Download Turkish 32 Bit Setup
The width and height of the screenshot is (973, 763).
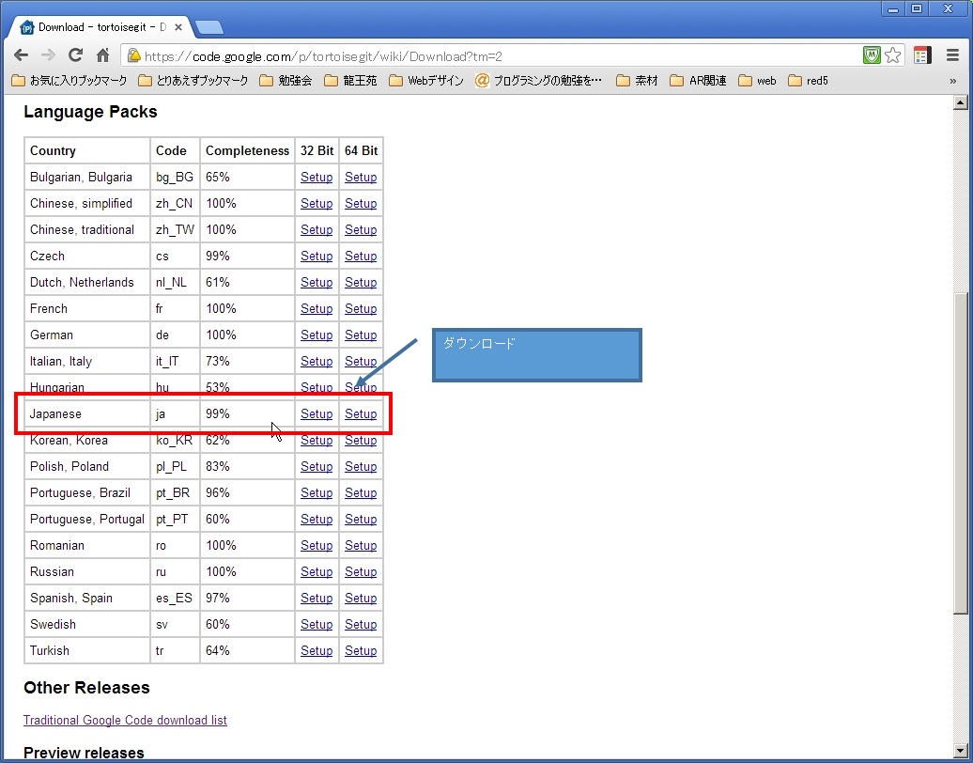click(317, 650)
